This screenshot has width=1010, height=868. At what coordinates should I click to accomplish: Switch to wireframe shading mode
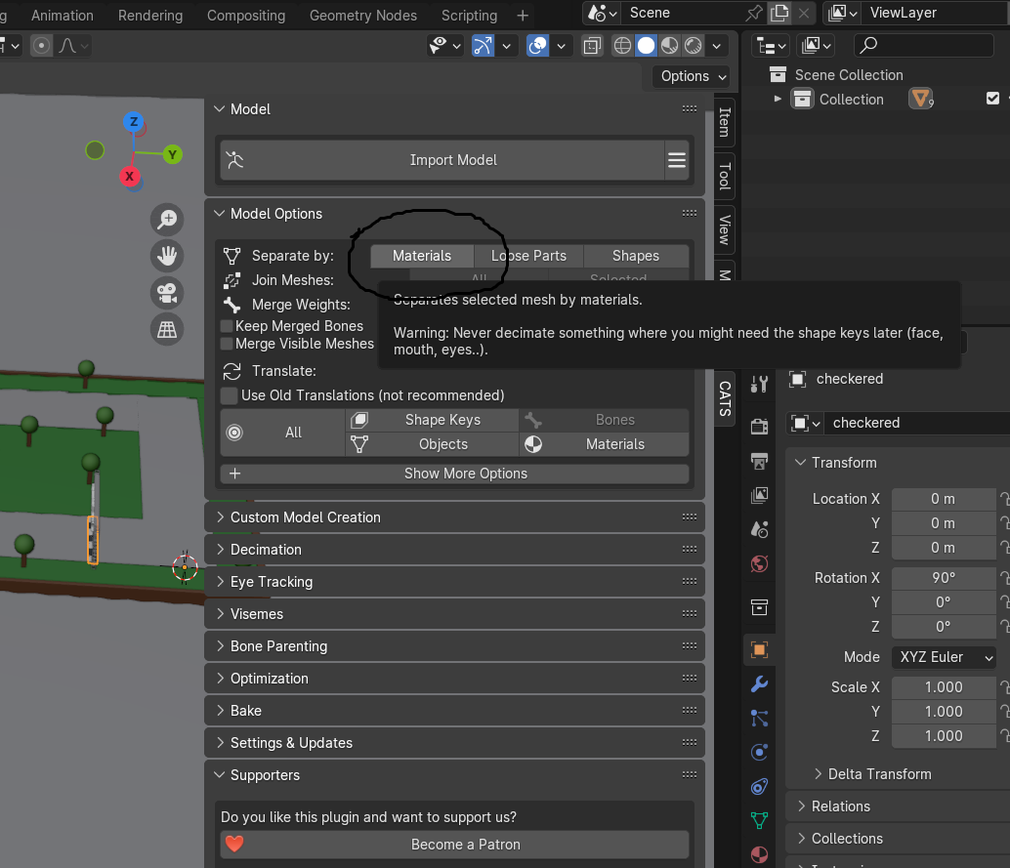click(622, 46)
